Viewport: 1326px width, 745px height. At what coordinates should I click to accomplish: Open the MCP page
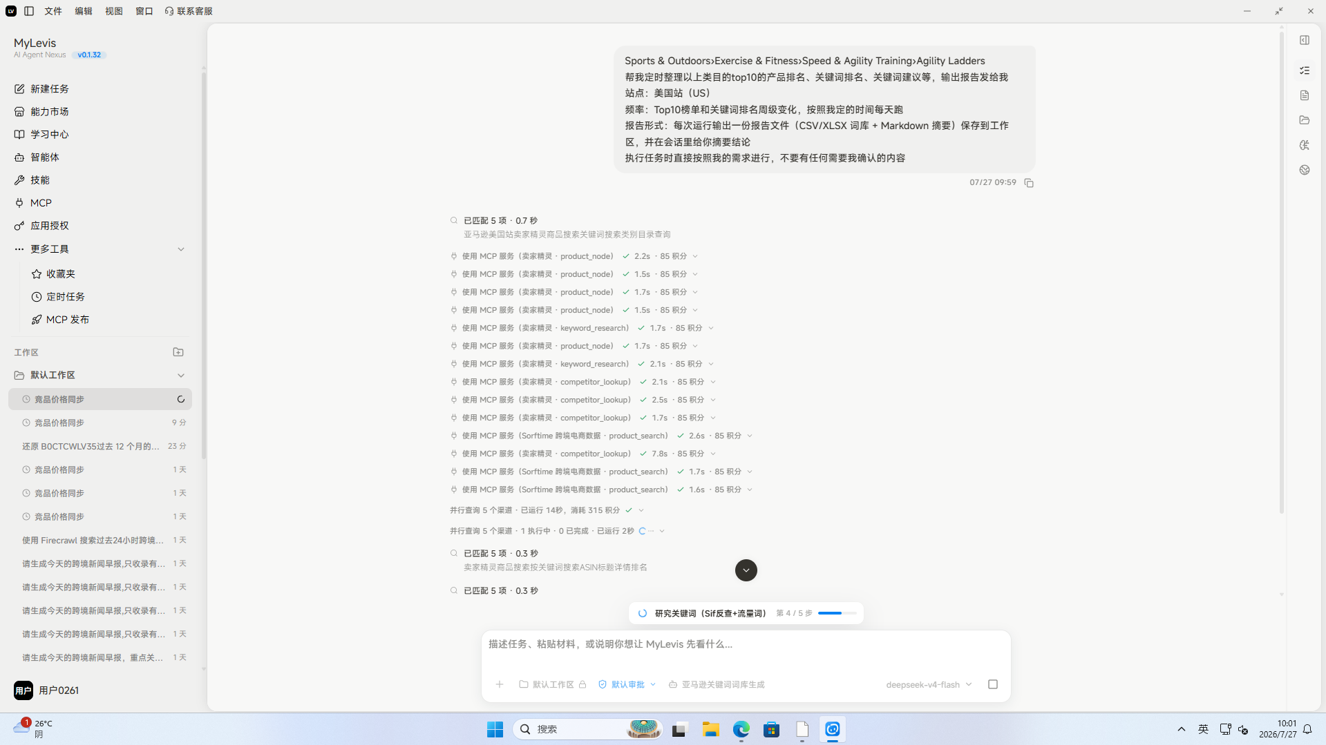(x=33, y=202)
